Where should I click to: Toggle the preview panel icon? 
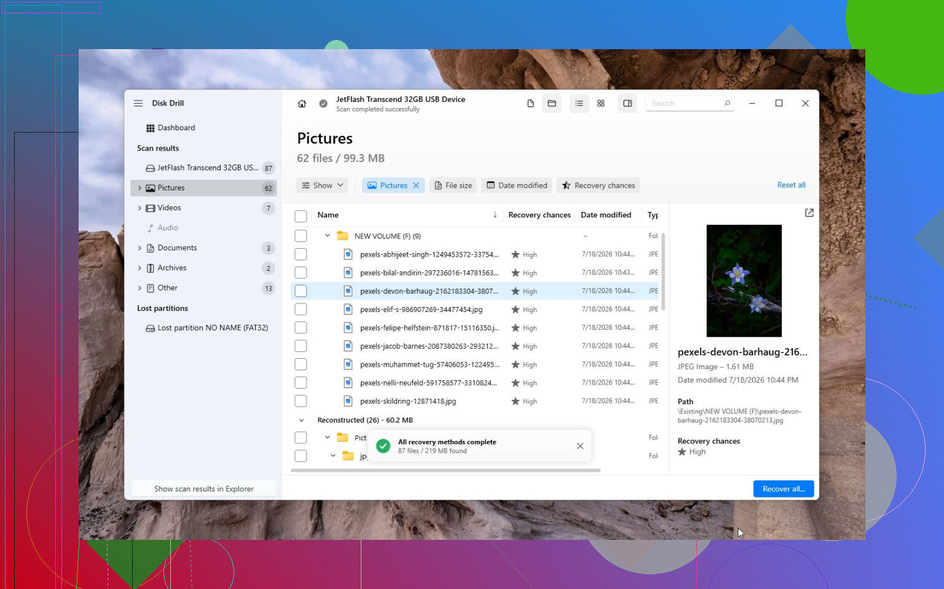pos(627,103)
